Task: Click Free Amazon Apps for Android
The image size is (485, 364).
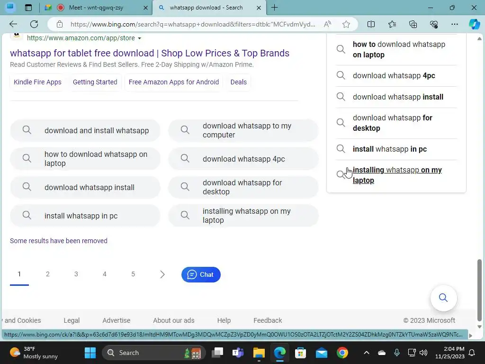Action: (173, 82)
